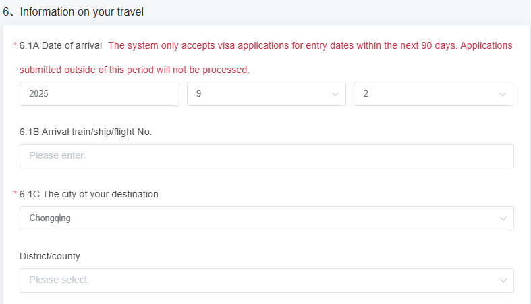531x304 pixels.
Task: Open the month dropdown arrow showing 9
Action: (x=335, y=95)
